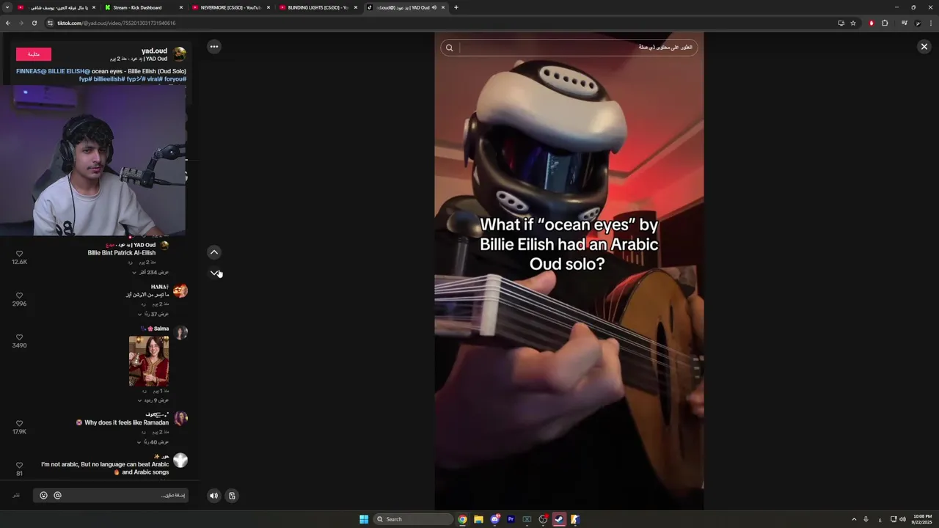
Task: Open Premiere Pro from the taskbar
Action: pos(511,519)
